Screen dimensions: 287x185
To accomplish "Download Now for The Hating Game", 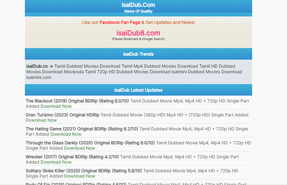I will (66, 134).
